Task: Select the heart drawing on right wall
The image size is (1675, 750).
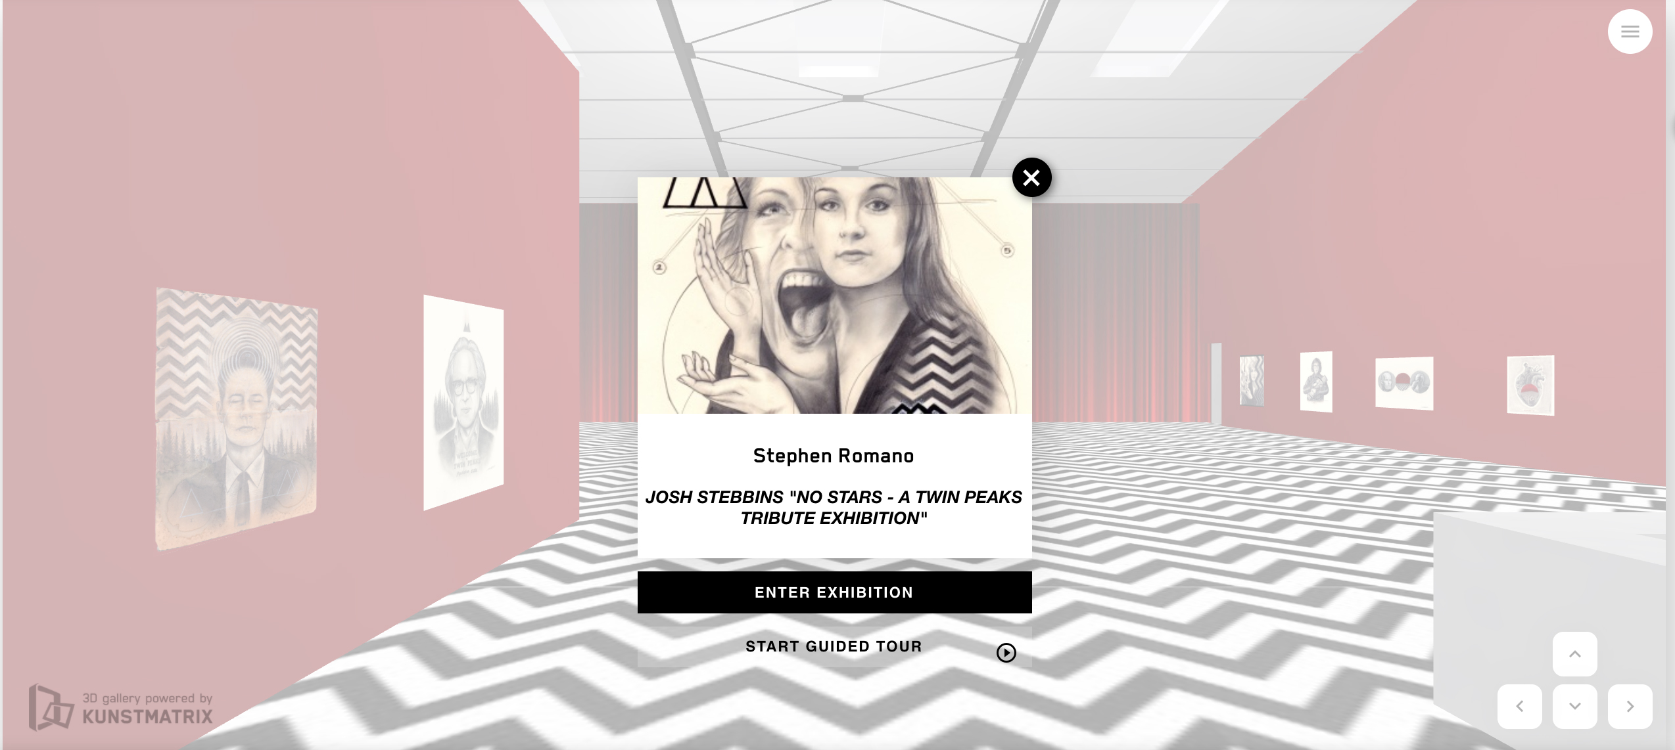Action: point(1530,386)
